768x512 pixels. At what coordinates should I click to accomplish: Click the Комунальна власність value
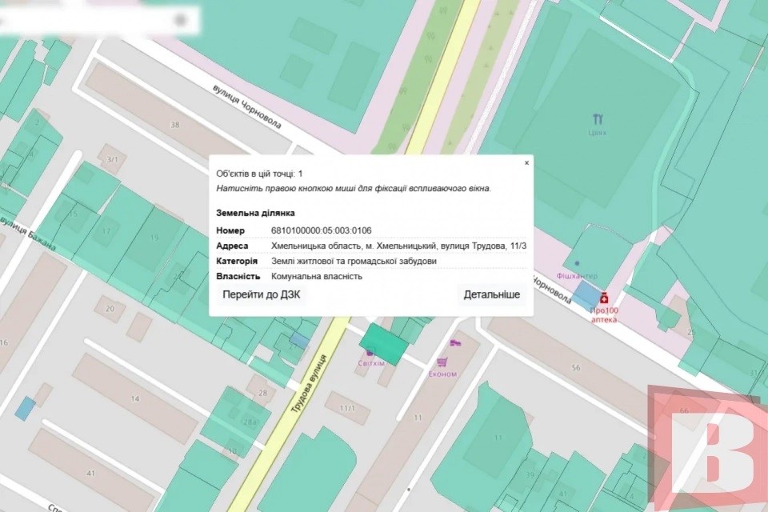pyautogui.click(x=315, y=275)
